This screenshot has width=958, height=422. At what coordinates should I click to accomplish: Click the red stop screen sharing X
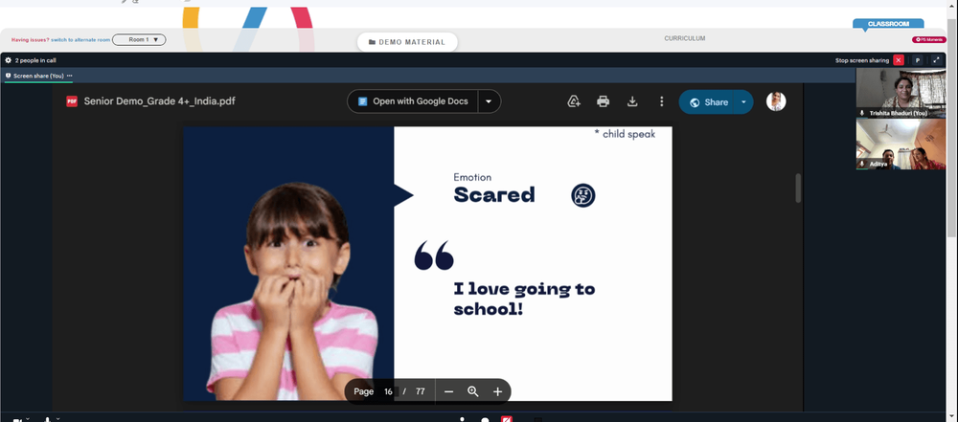899,60
